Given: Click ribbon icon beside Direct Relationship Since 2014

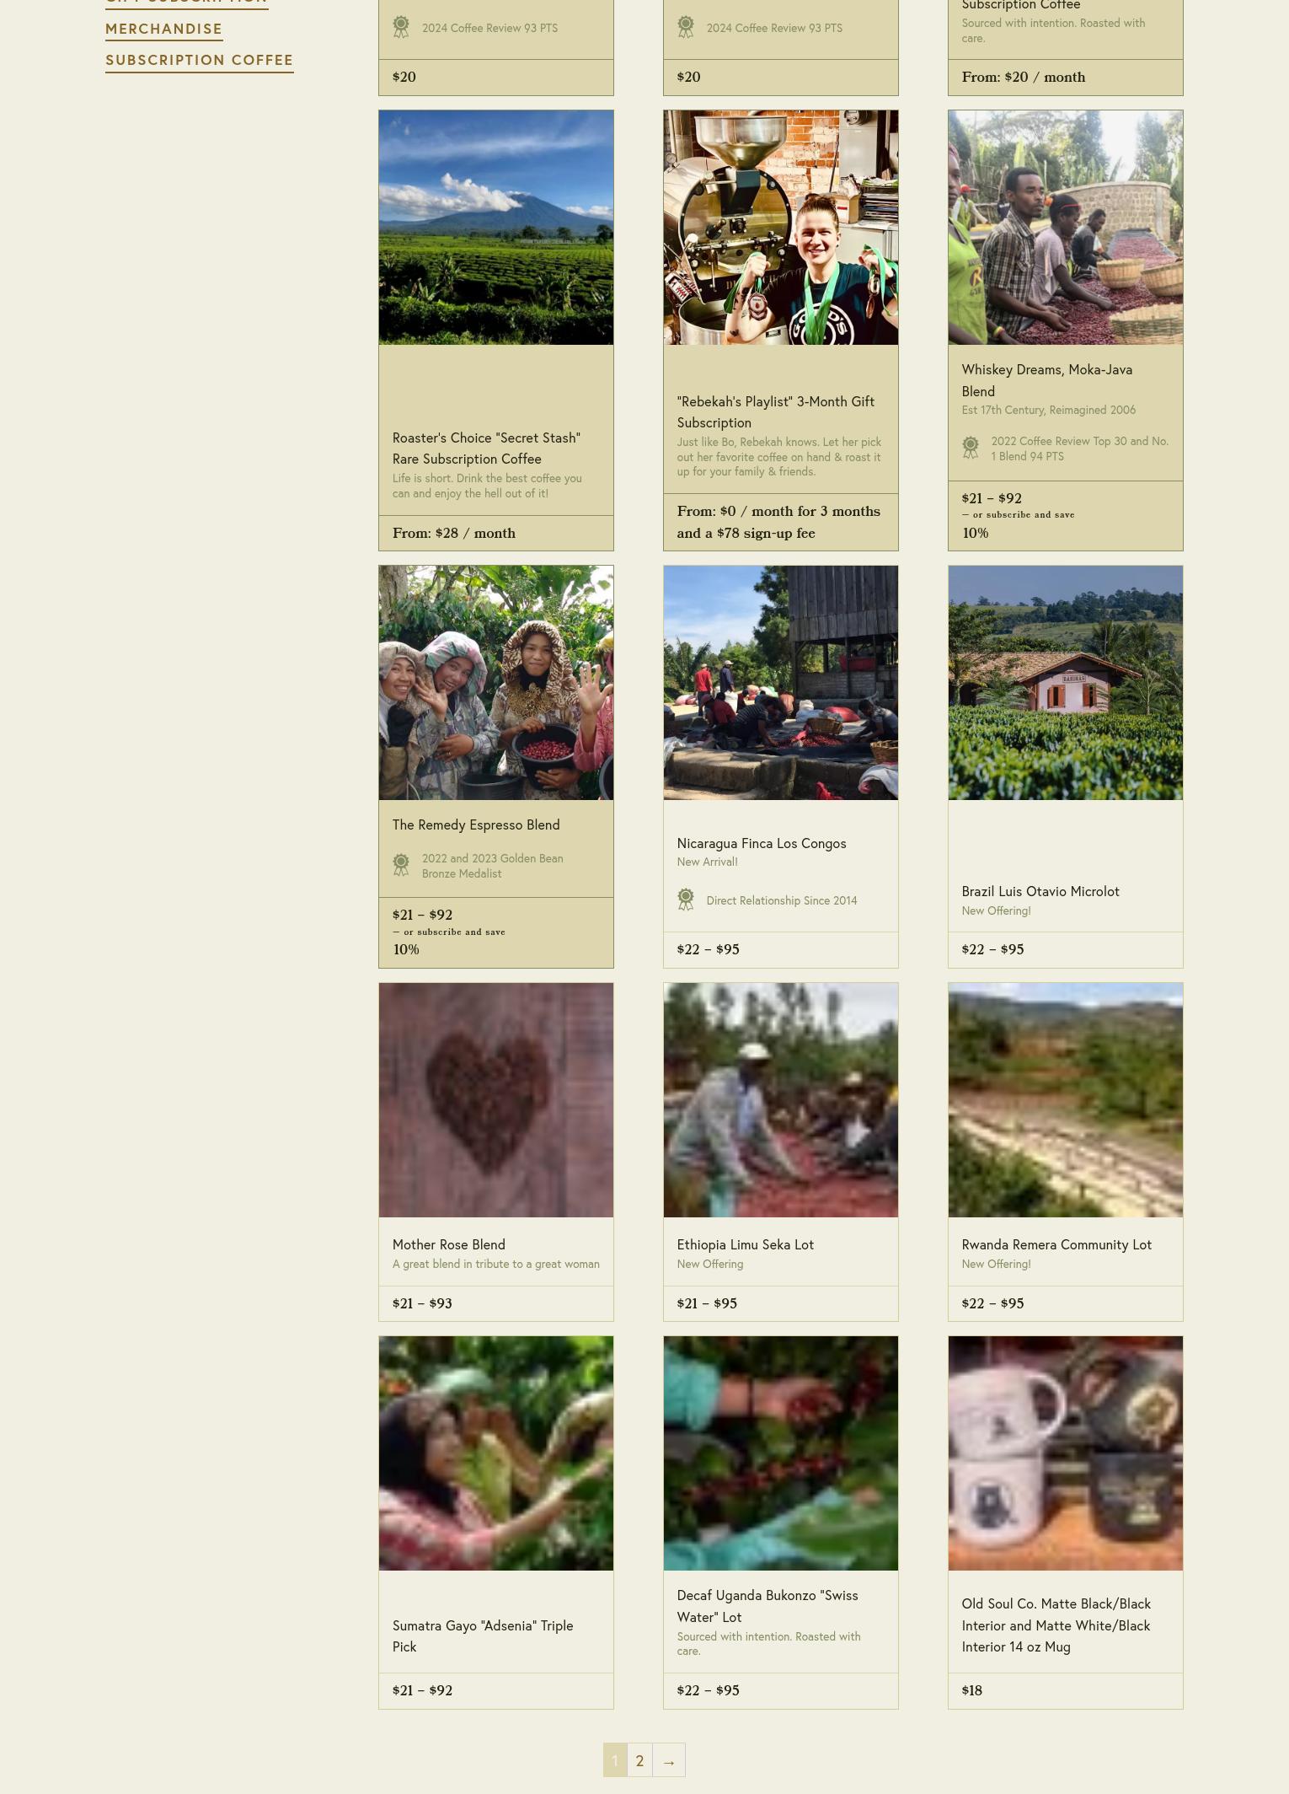Looking at the screenshot, I should [686, 900].
